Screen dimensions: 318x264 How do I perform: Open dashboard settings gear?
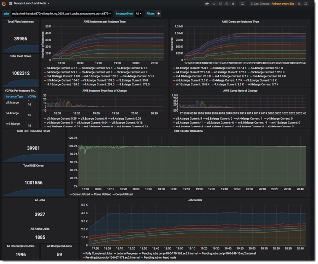click(x=233, y=4)
